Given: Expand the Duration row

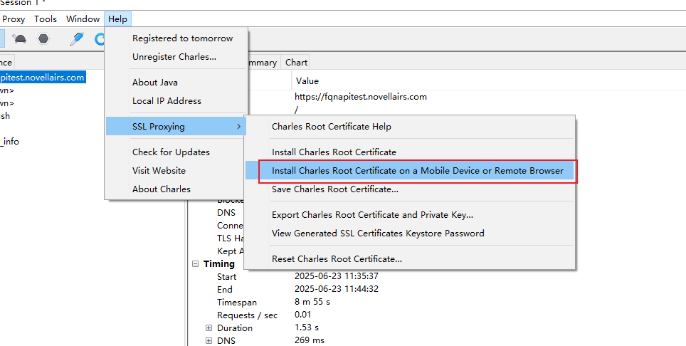Looking at the screenshot, I should coord(209,328).
